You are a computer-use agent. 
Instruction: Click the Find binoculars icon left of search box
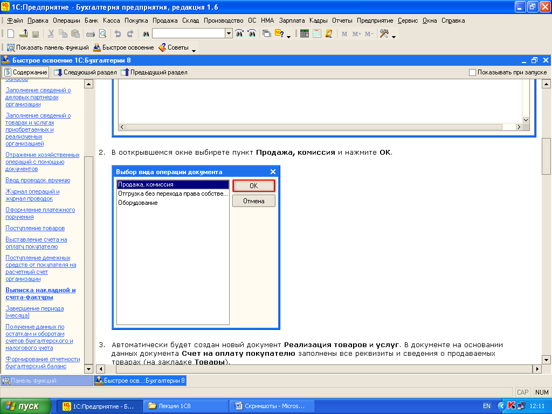pos(146,34)
